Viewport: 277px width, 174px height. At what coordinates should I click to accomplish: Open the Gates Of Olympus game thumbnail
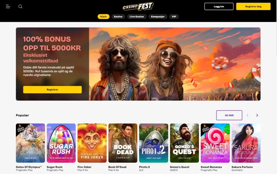coord(30,143)
